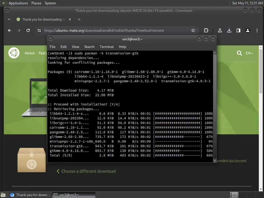Open the Chromium extensions puzzle icon
264x198 pixels.
coord(206,30)
